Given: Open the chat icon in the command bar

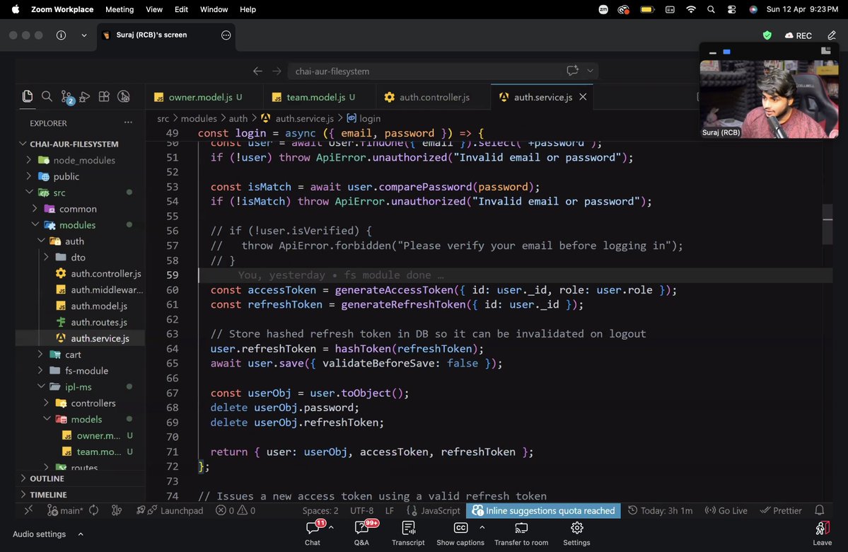Looking at the screenshot, I should pos(572,70).
